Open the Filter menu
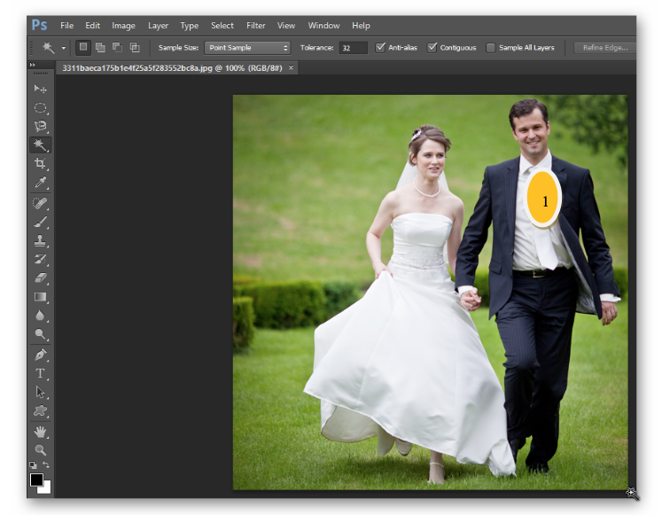The image size is (662, 515). 255,26
